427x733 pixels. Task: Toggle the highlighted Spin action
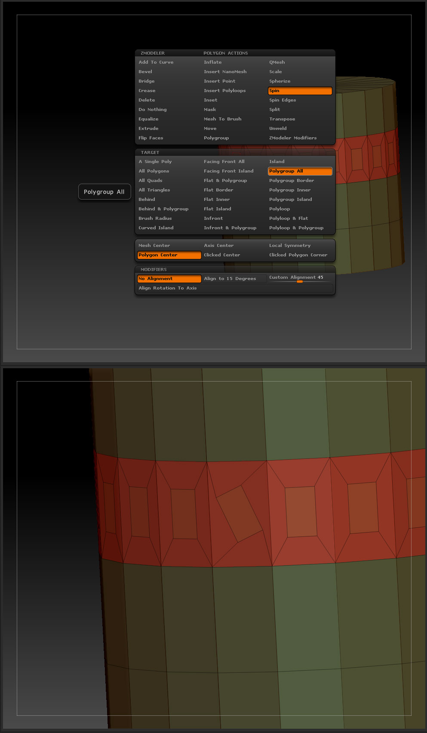[300, 91]
